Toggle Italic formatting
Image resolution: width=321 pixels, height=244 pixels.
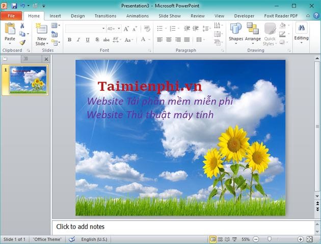78,40
